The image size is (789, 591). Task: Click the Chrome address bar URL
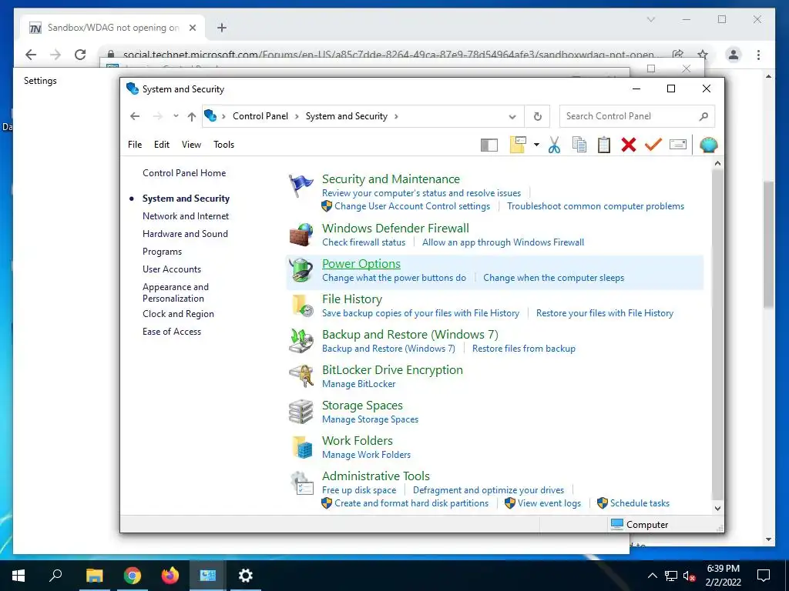point(388,55)
